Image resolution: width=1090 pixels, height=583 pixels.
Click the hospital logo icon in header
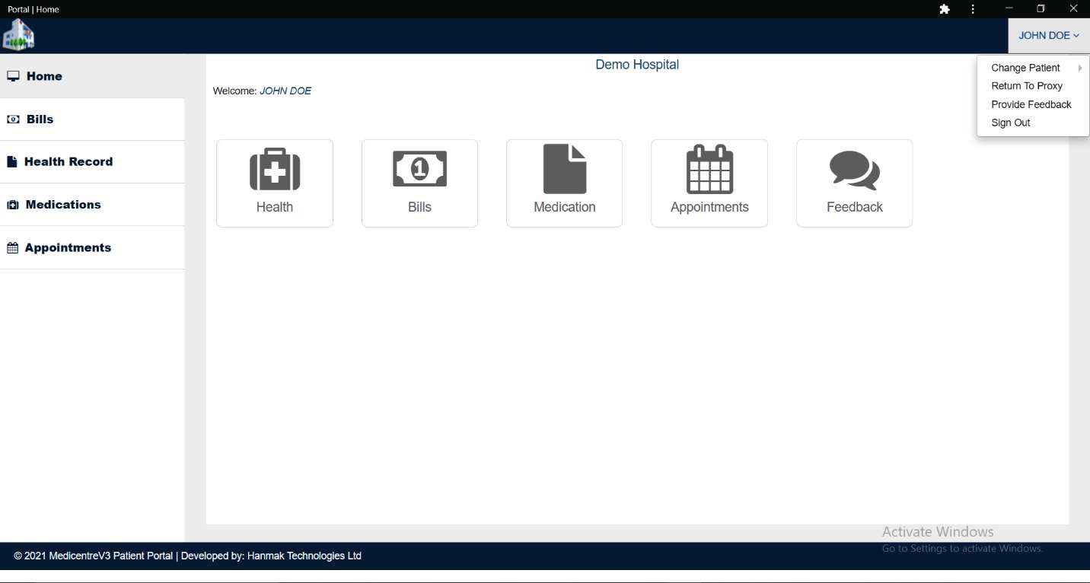pyautogui.click(x=18, y=35)
